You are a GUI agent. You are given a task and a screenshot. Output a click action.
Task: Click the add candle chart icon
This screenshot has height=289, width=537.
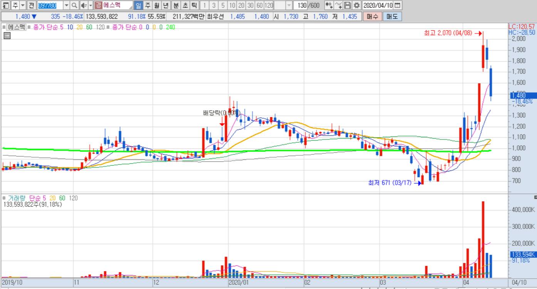point(329,5)
